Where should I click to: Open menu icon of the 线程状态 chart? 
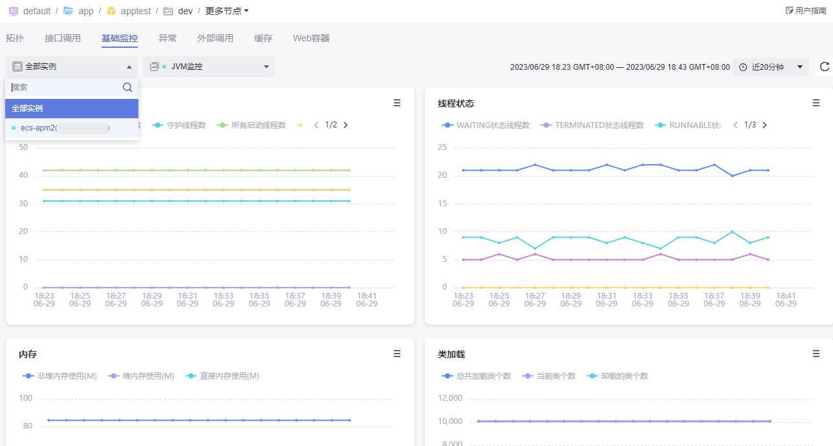[816, 103]
